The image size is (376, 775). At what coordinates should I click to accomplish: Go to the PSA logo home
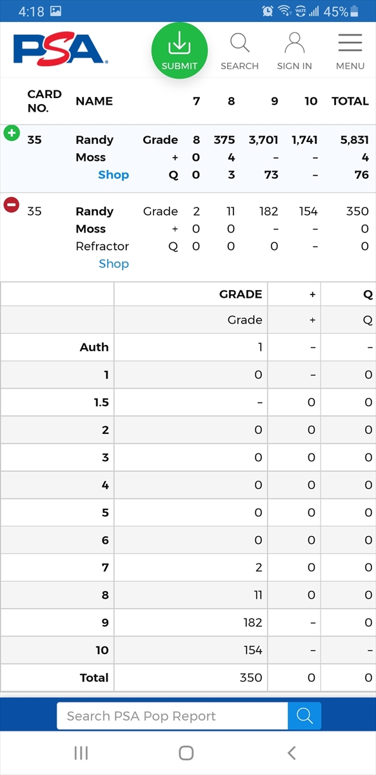point(60,50)
